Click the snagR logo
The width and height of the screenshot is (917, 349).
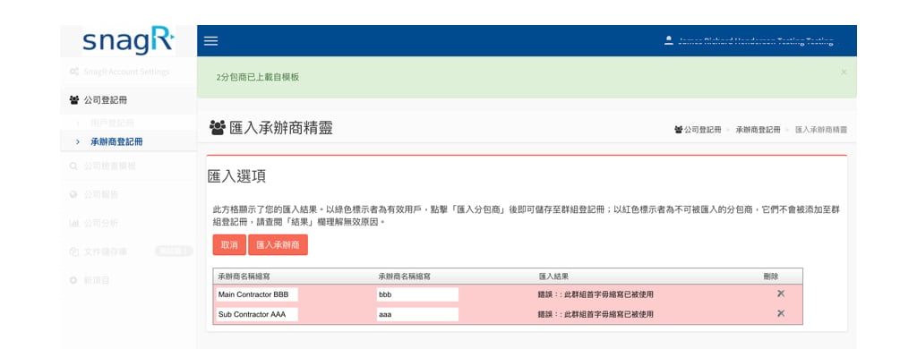(x=128, y=41)
